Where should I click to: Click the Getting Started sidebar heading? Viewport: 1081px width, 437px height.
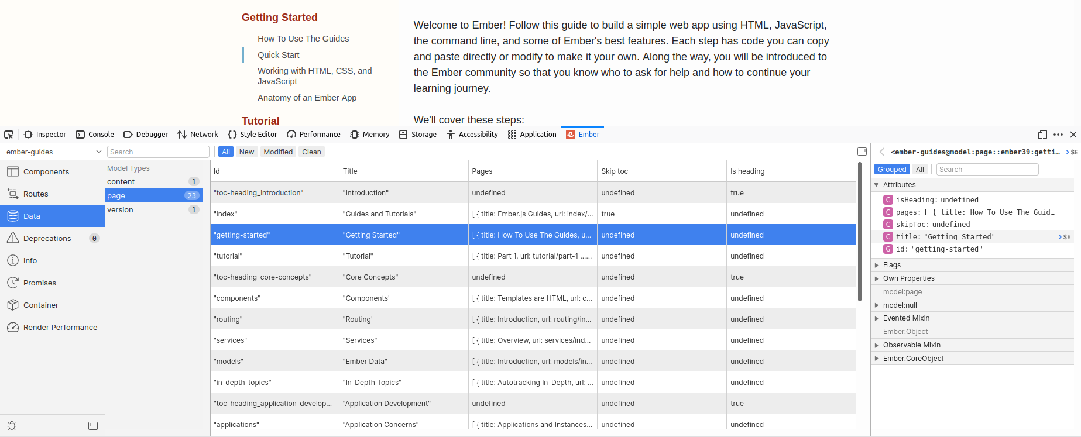(x=280, y=18)
